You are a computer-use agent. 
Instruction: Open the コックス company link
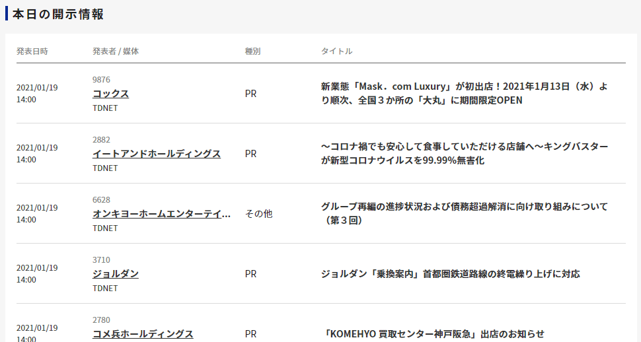[110, 94]
